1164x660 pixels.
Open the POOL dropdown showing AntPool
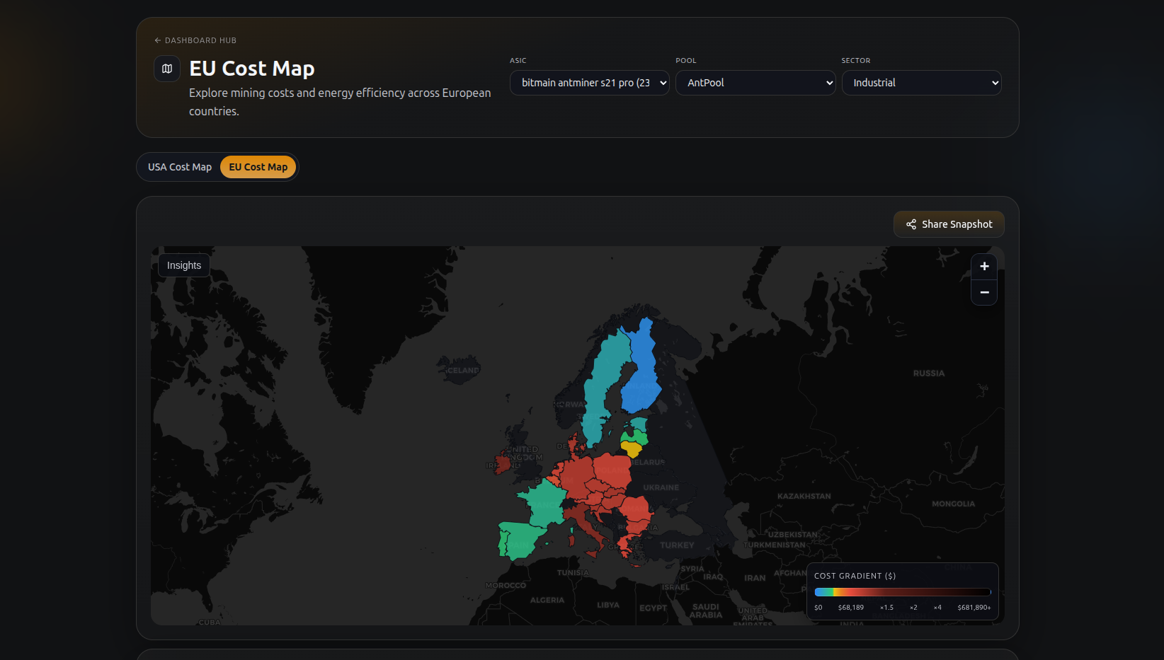pyautogui.click(x=755, y=83)
